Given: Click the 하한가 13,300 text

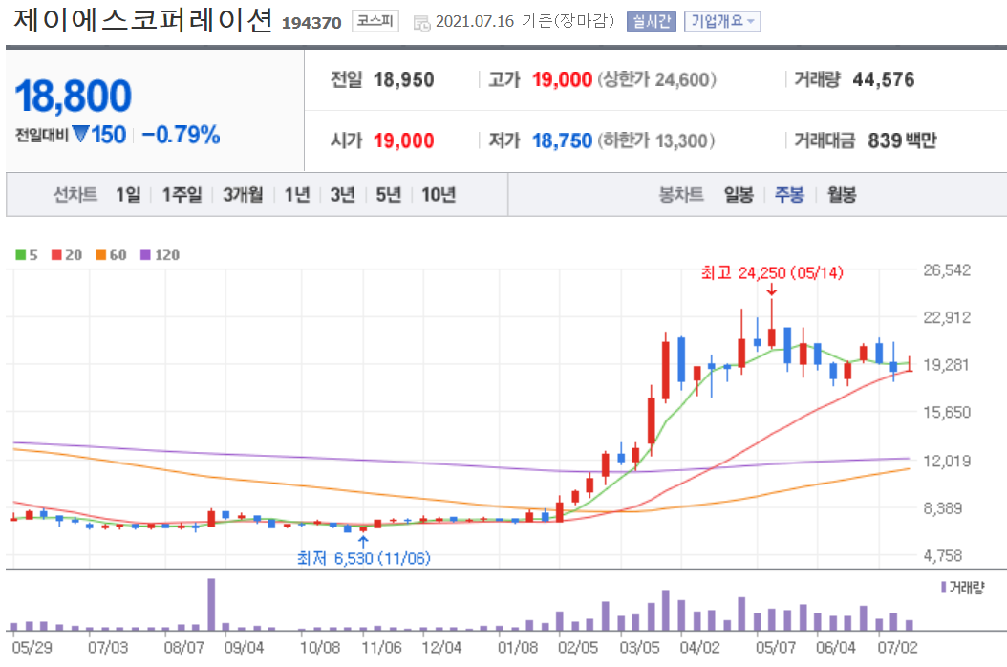Looking at the screenshot, I should (655, 140).
